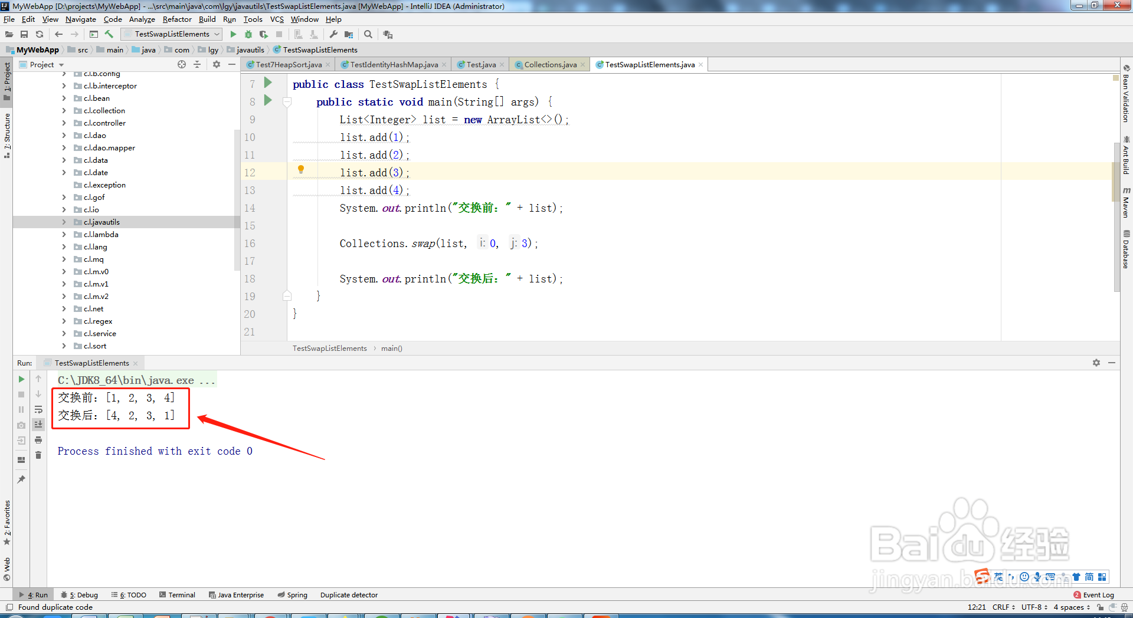Collapse the main method fold at line 8
Screen dimensions: 1133x618
pos(287,102)
